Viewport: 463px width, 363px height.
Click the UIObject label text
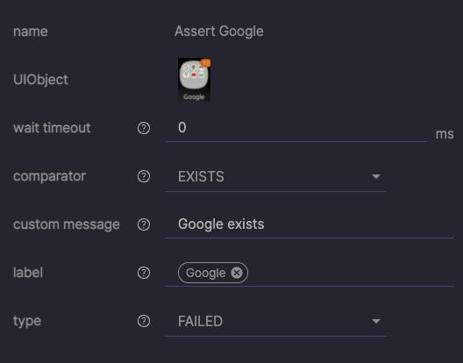40,80
